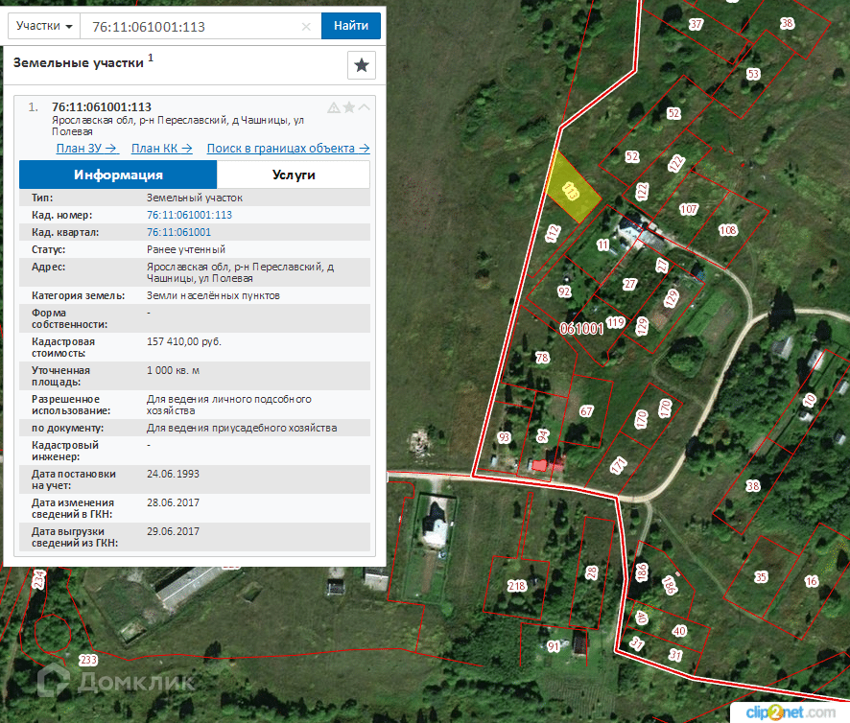
Task: Collapse the result card with the chevron
Action: click(x=365, y=106)
